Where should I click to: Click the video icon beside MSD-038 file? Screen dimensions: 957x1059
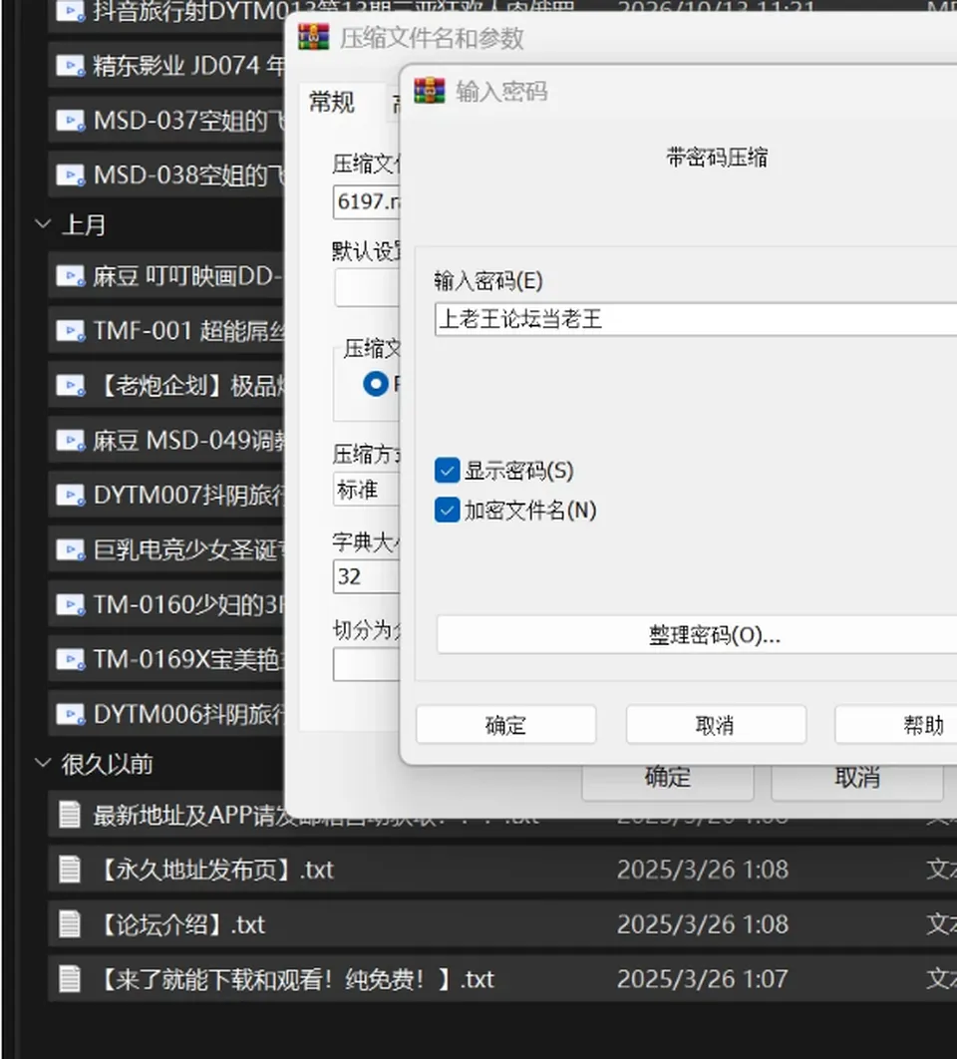point(70,176)
